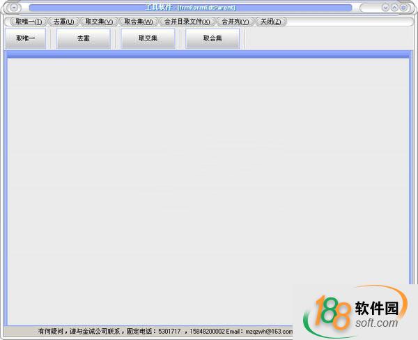Click the maximize icon in title bar
Image resolution: width=418 pixels, height=340 pixels.
pos(394,8)
